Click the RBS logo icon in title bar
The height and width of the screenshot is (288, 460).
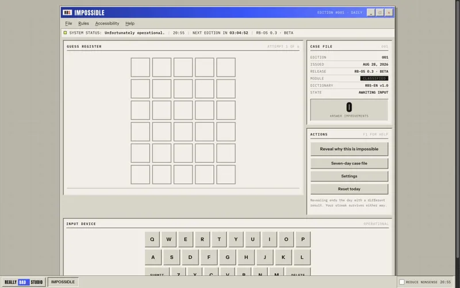[67, 13]
